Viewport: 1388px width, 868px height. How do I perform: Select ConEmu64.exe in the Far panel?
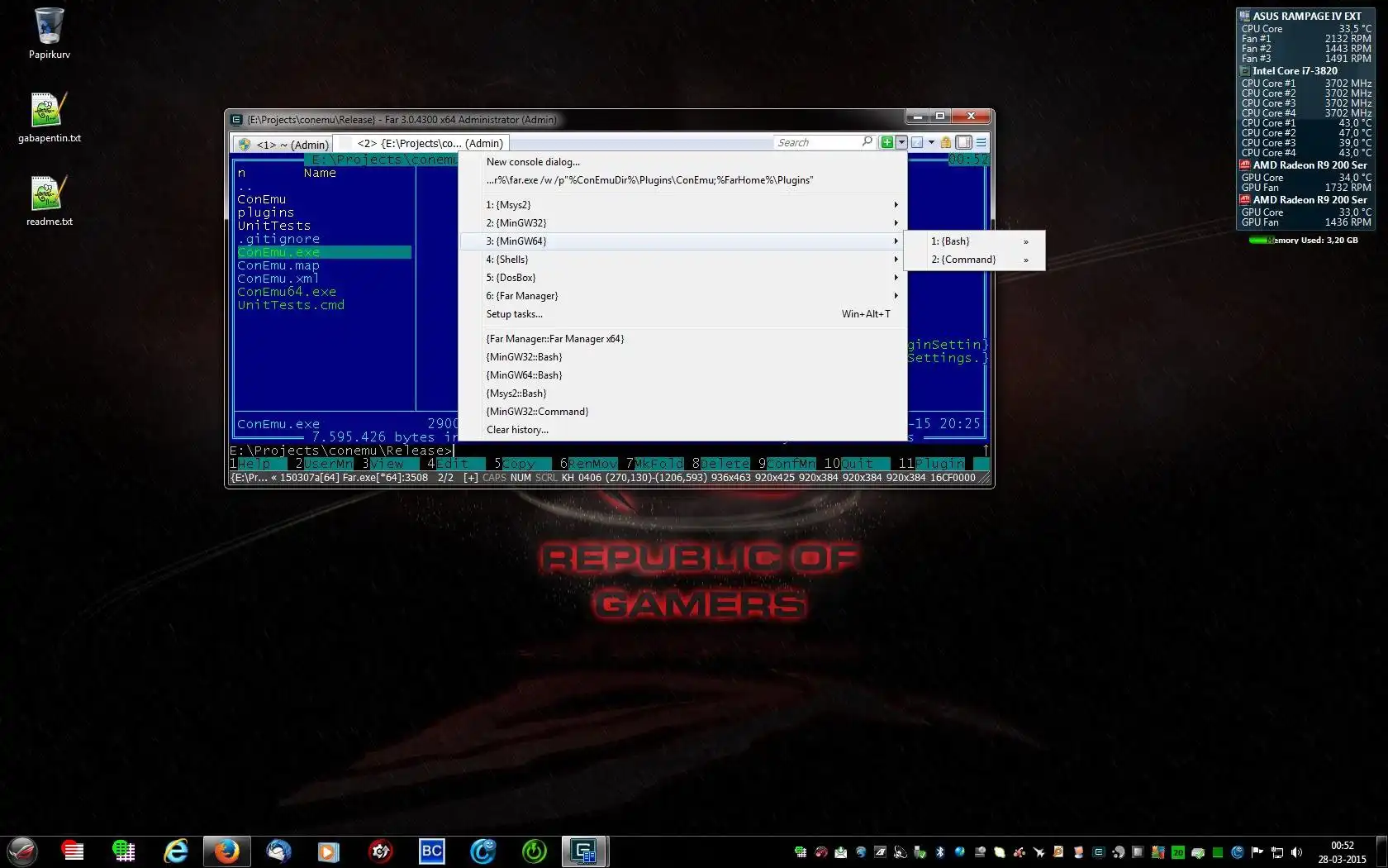[x=287, y=292]
